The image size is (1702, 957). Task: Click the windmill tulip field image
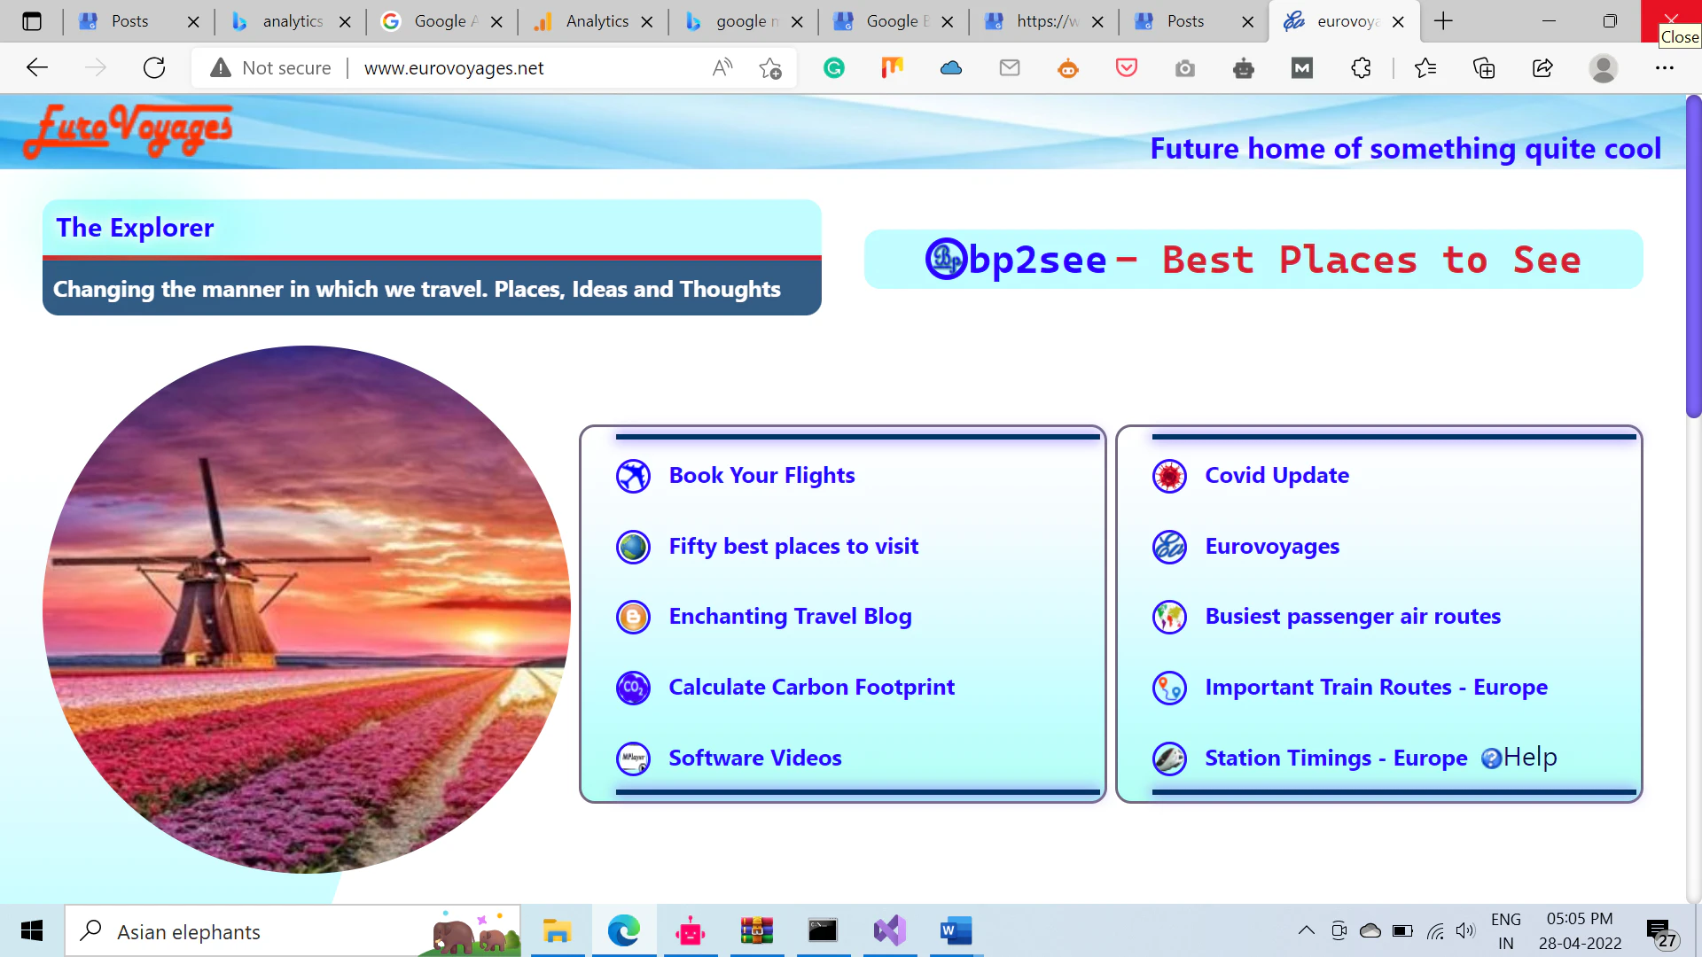(x=306, y=610)
